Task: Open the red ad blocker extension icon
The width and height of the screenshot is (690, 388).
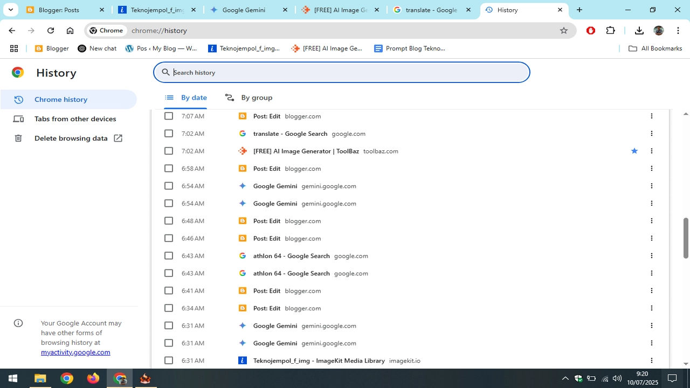Action: tap(591, 31)
